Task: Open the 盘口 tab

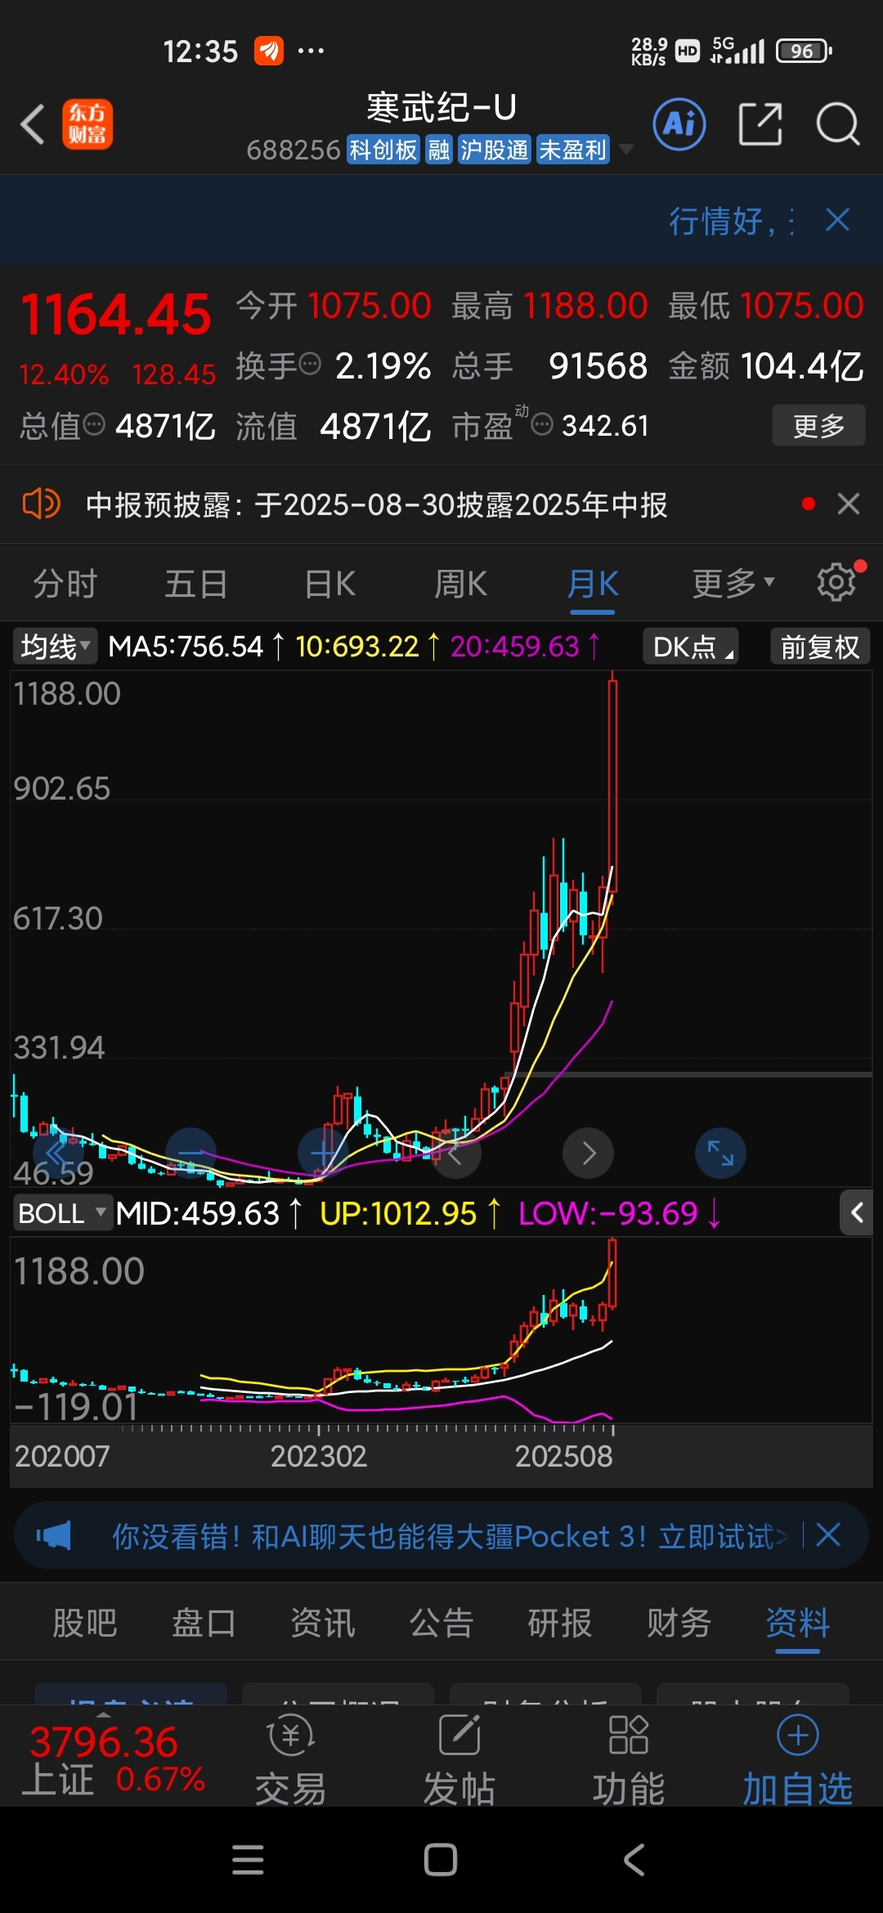Action: 204,1623
